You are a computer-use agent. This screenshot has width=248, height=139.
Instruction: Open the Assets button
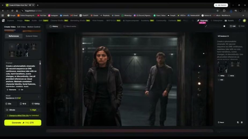pyautogui.click(x=229, y=21)
